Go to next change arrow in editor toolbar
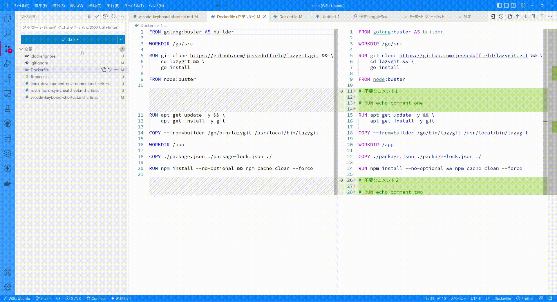 tap(526, 16)
